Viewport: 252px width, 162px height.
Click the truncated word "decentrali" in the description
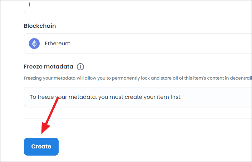pyautogui.click(x=241, y=78)
